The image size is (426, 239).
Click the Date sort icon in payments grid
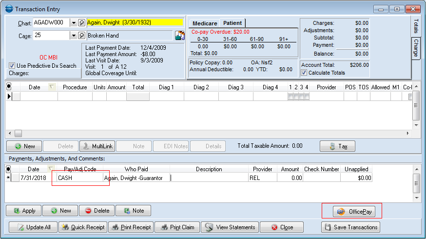(51, 169)
